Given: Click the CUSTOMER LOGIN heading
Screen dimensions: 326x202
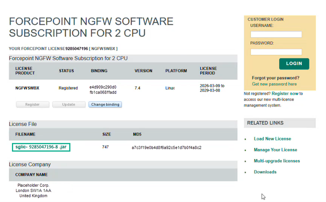Looking at the screenshot, I should (x=265, y=19).
